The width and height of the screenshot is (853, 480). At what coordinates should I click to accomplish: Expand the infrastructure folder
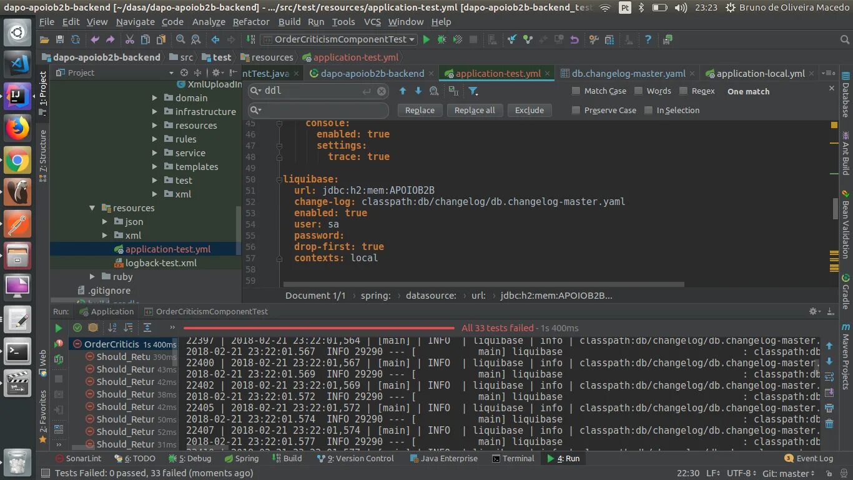(155, 112)
